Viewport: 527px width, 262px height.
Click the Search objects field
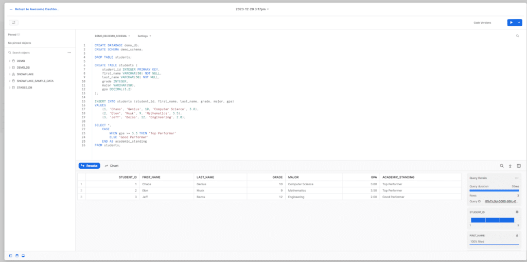click(x=37, y=53)
